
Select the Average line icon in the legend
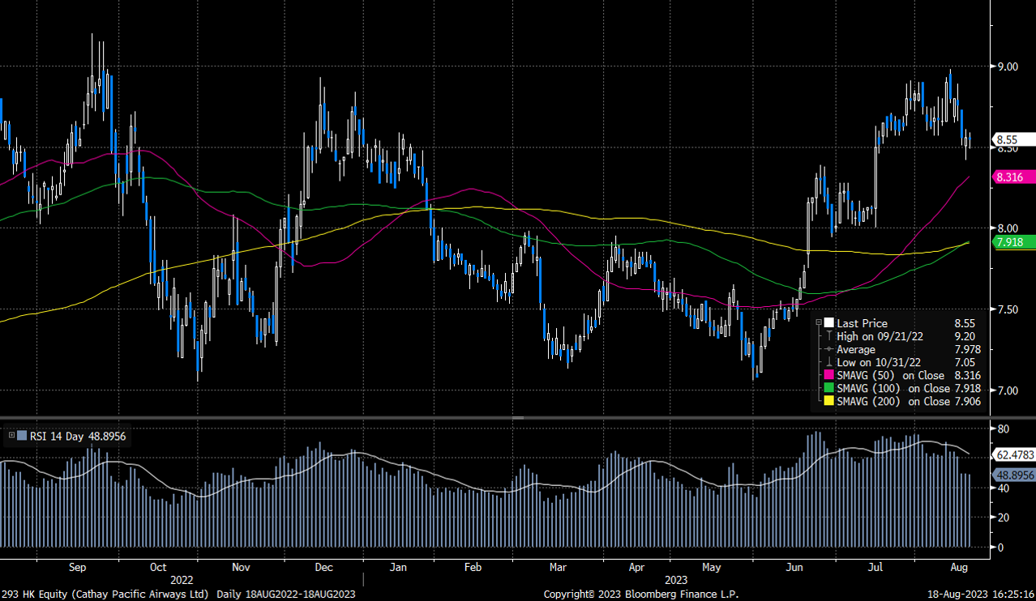pyautogui.click(x=828, y=349)
